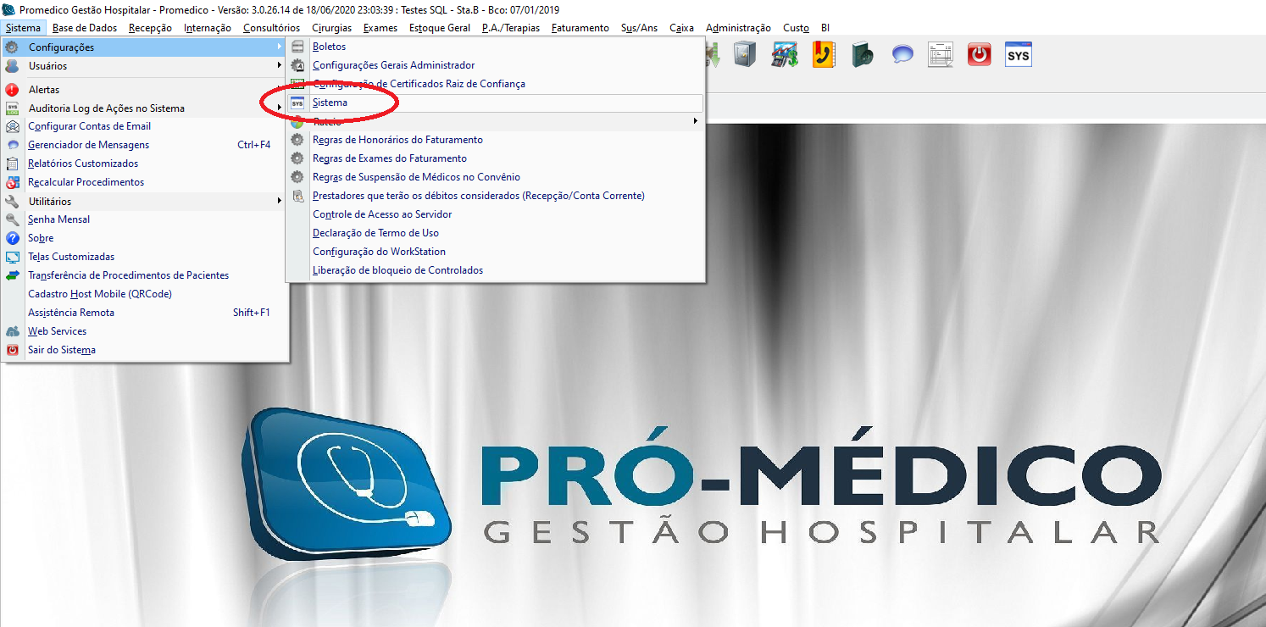Screen dimensions: 1266x627
Task: Expand the Utilitários submenu arrow
Action: 279,202
